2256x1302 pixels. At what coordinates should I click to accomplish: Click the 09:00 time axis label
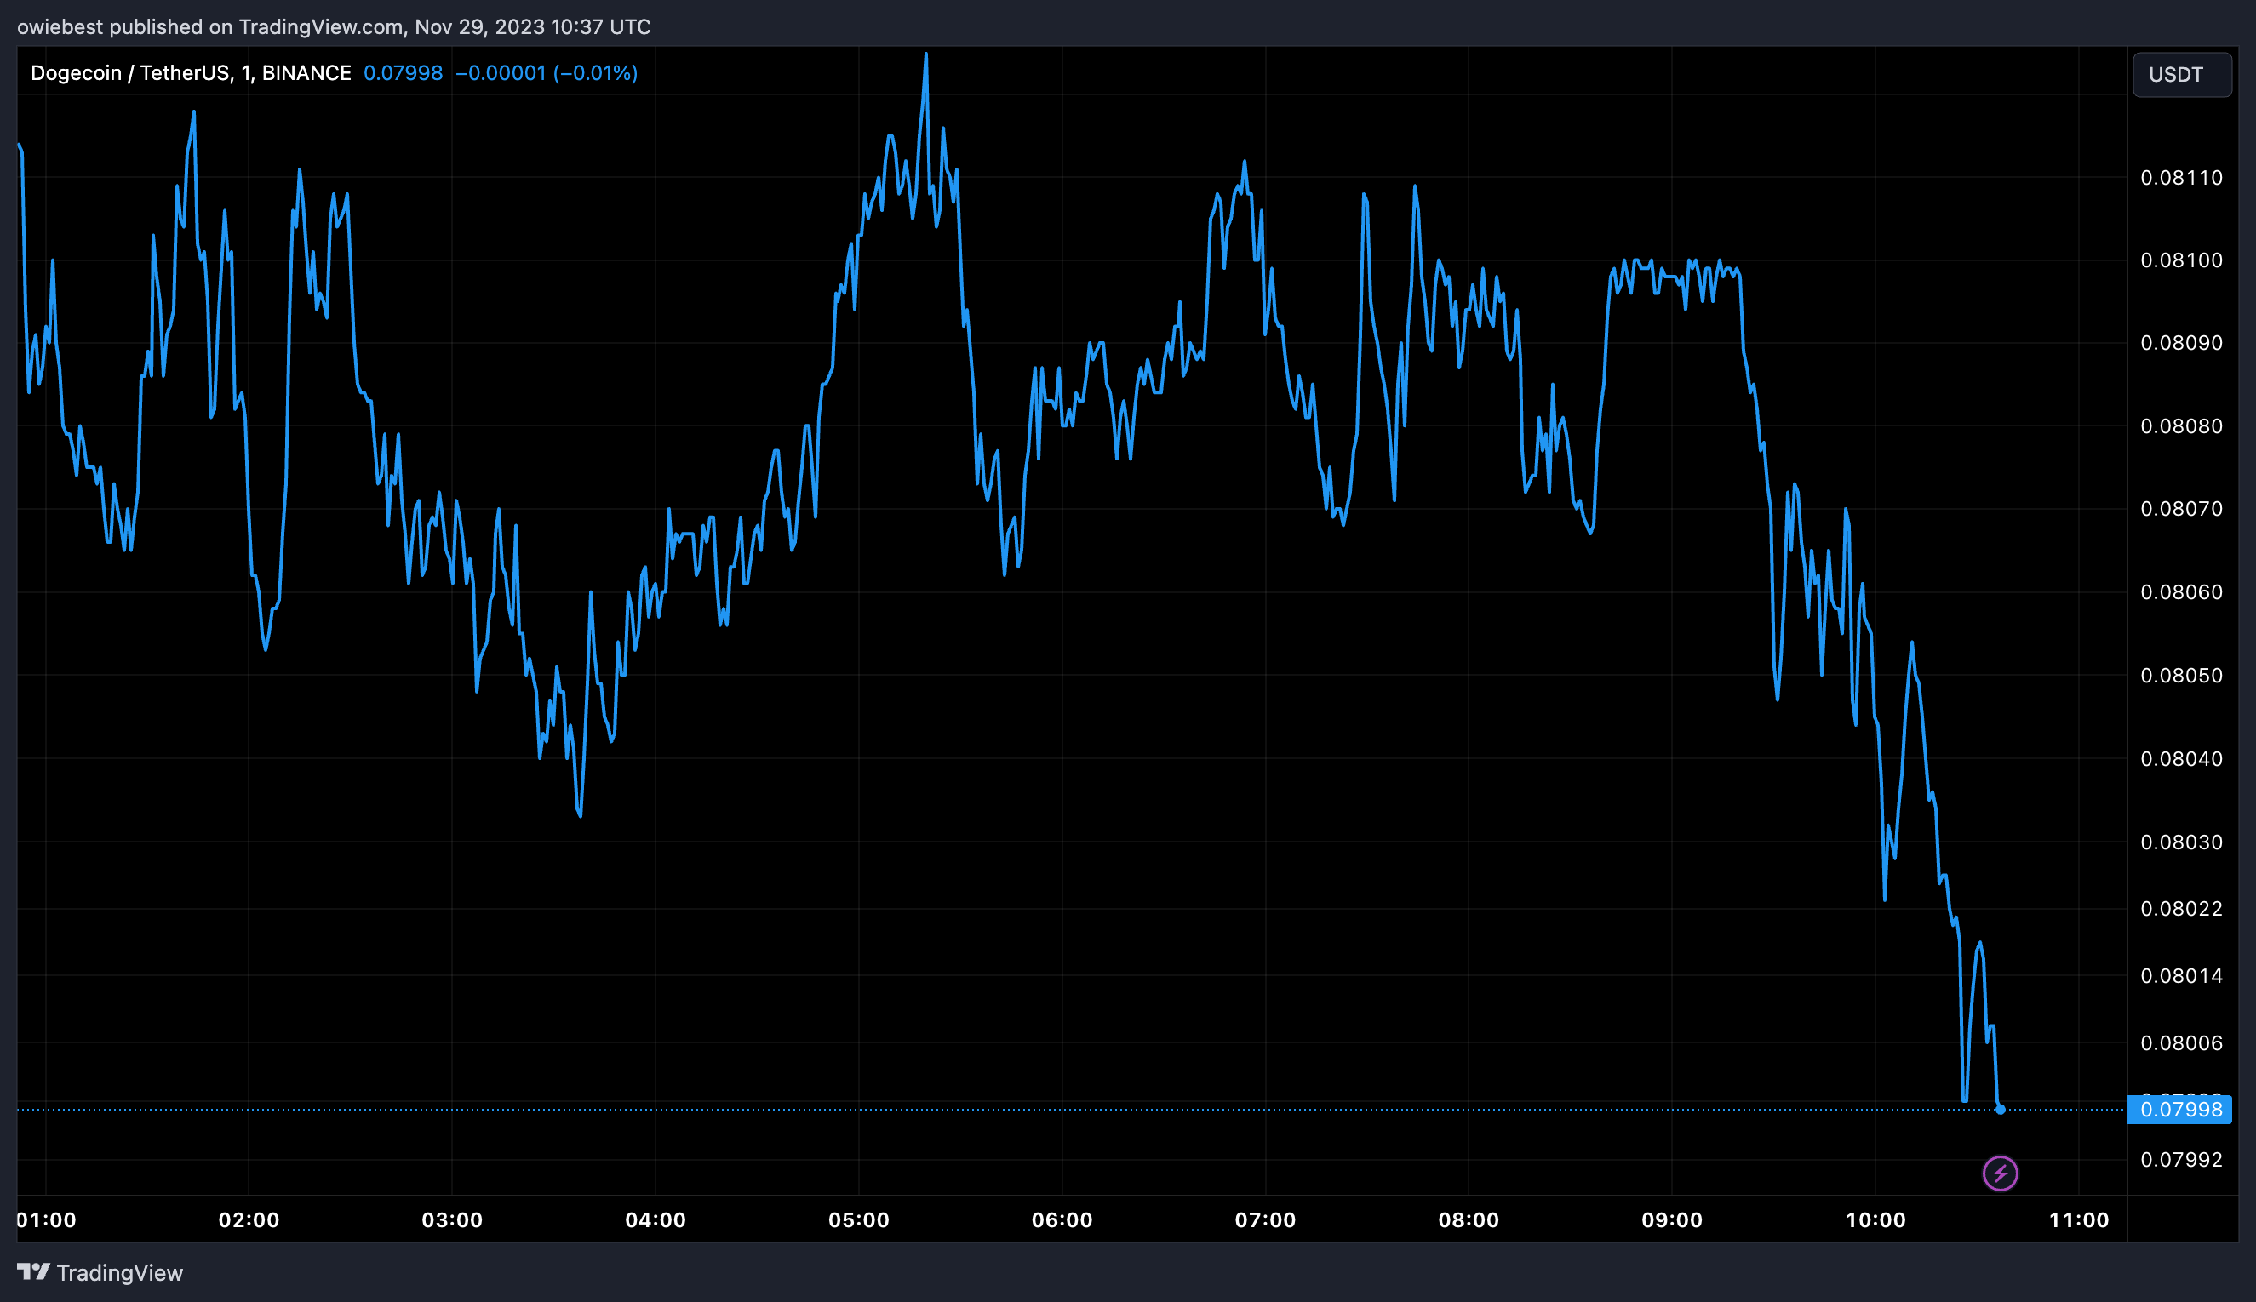click(x=1672, y=1219)
